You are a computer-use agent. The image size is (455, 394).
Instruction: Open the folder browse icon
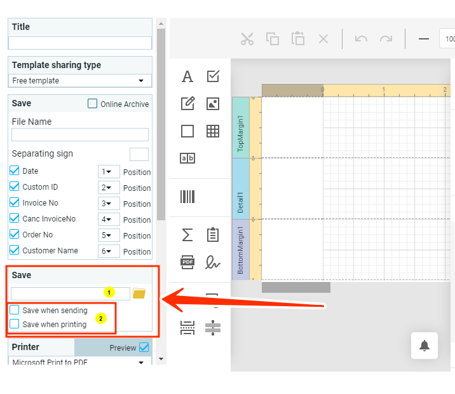139,293
